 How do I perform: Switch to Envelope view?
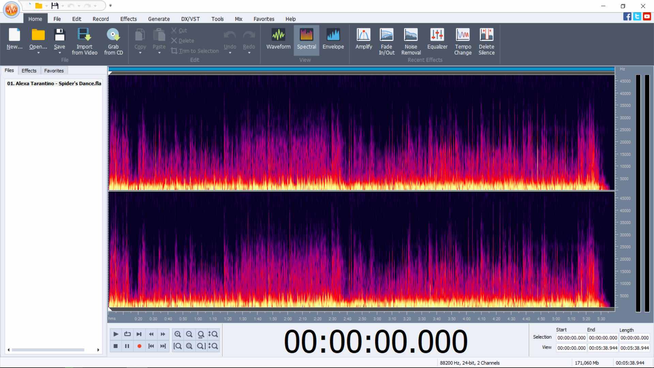(333, 40)
